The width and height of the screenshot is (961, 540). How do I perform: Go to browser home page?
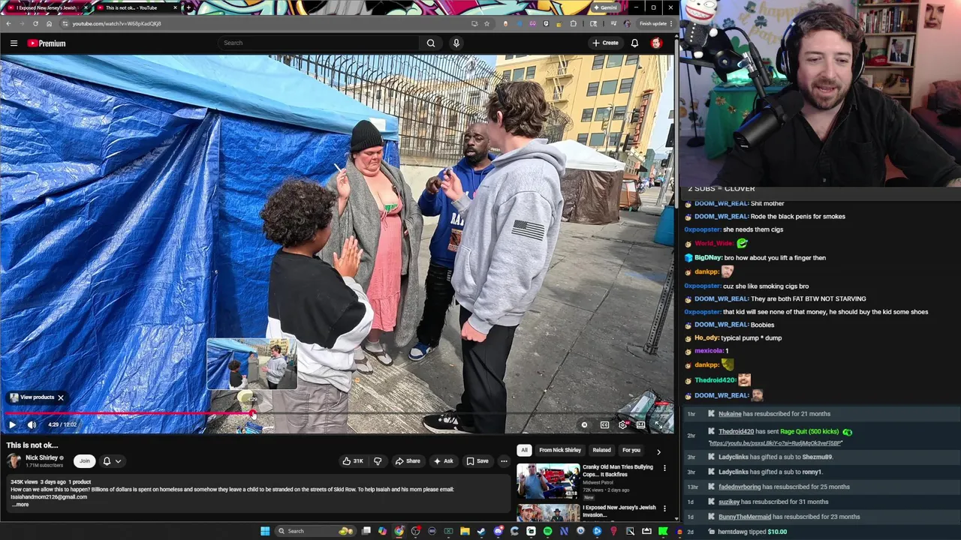click(x=49, y=23)
